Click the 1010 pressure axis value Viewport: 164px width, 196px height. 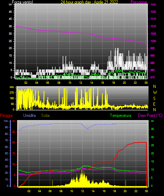click(153, 26)
